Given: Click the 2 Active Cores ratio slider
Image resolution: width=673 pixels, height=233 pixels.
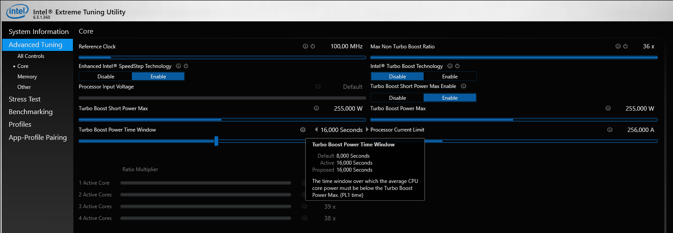Looking at the screenshot, I should (206, 195).
